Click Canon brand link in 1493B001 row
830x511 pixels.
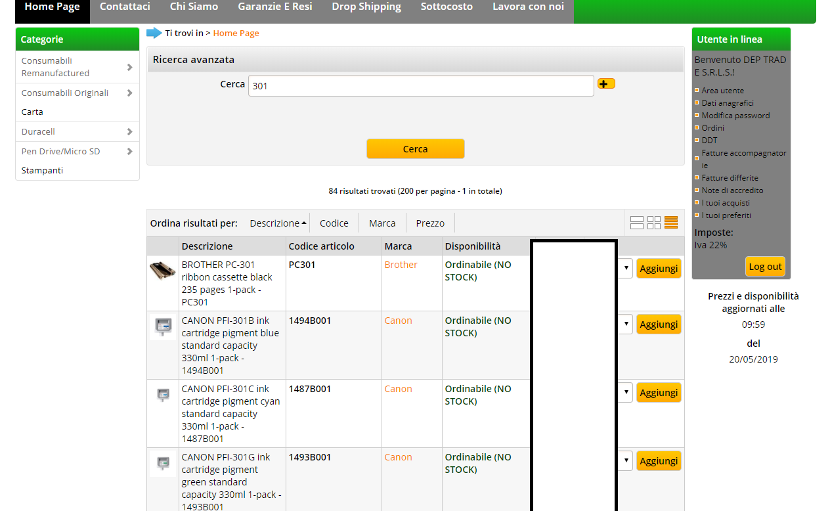point(398,457)
